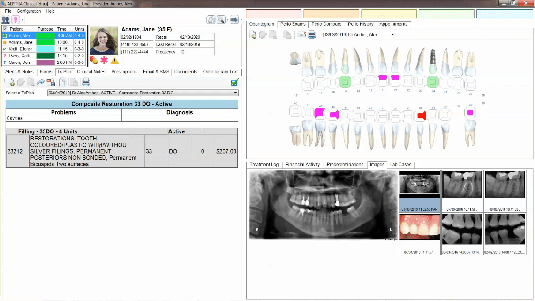Image resolution: width=535 pixels, height=301 pixels.
Task: Toggle the checkbox in the Patient list header
Action: [5, 29]
